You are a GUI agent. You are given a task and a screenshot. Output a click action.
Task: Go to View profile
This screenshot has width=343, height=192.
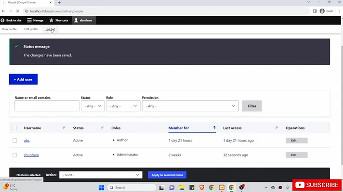coord(10,29)
